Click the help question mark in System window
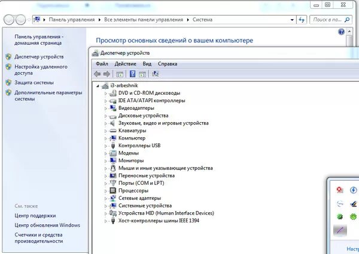 tap(341, 32)
